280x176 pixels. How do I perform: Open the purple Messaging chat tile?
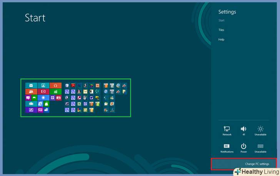[28, 98]
